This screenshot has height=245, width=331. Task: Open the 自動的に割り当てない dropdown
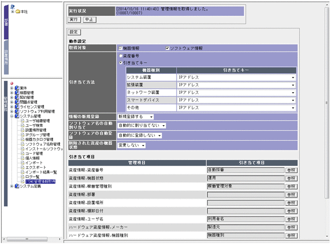click(142, 126)
